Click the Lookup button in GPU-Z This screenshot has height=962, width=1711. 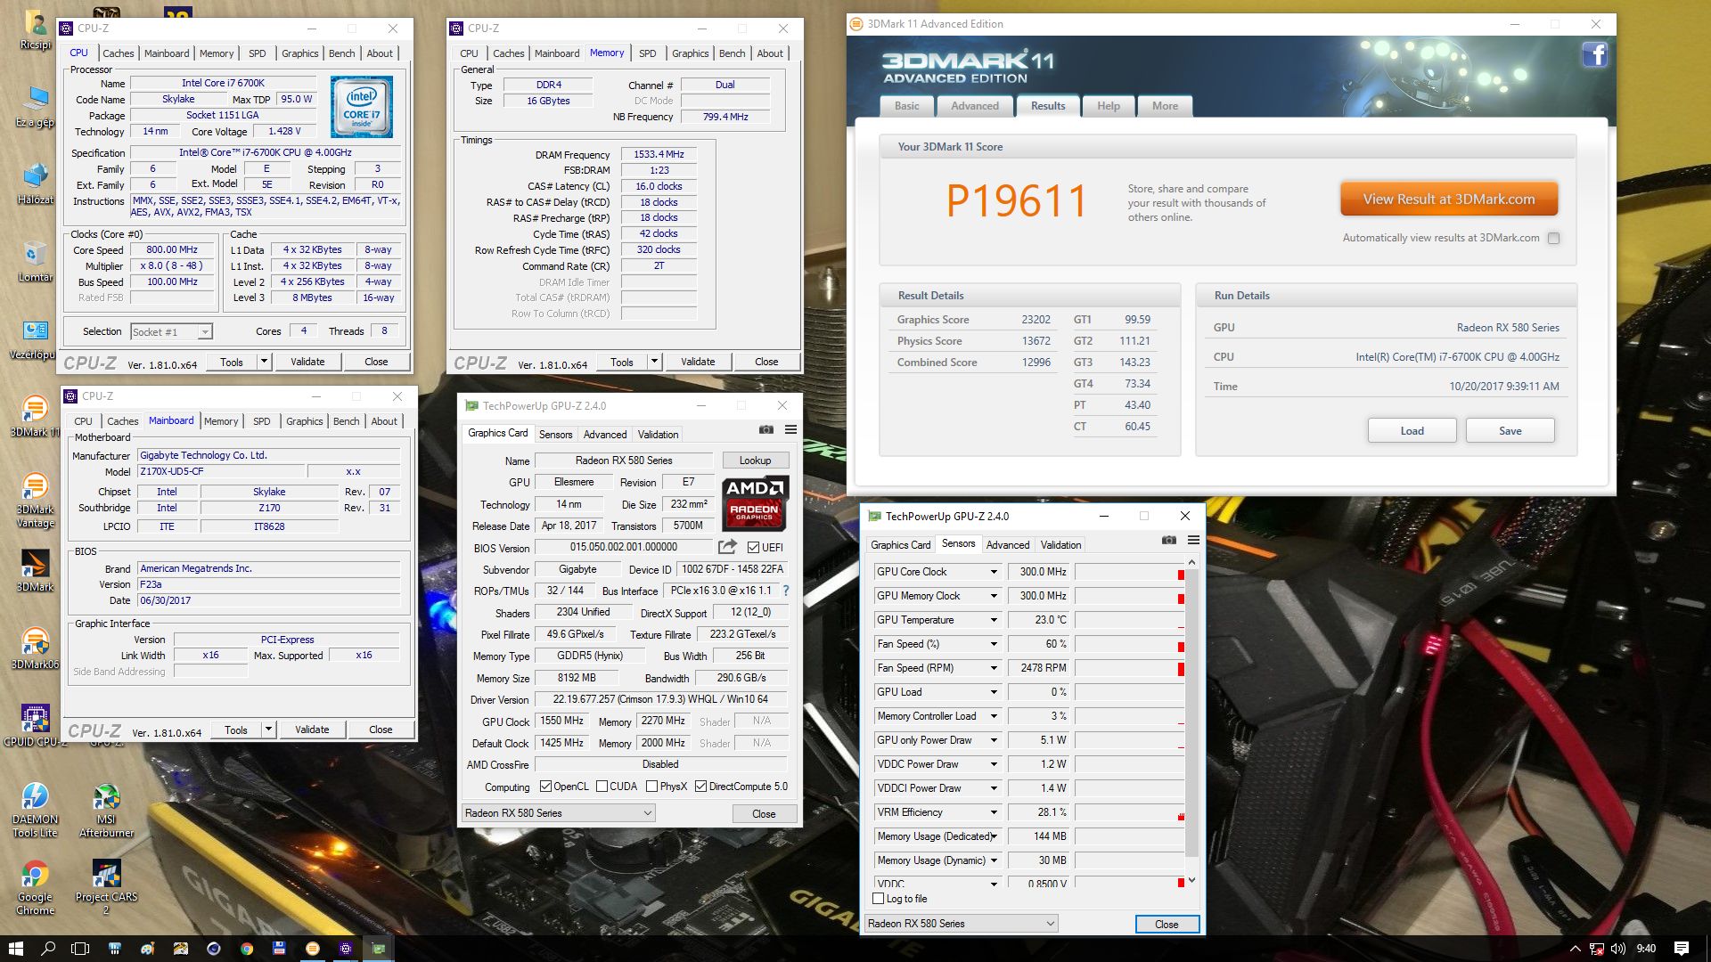[754, 461]
